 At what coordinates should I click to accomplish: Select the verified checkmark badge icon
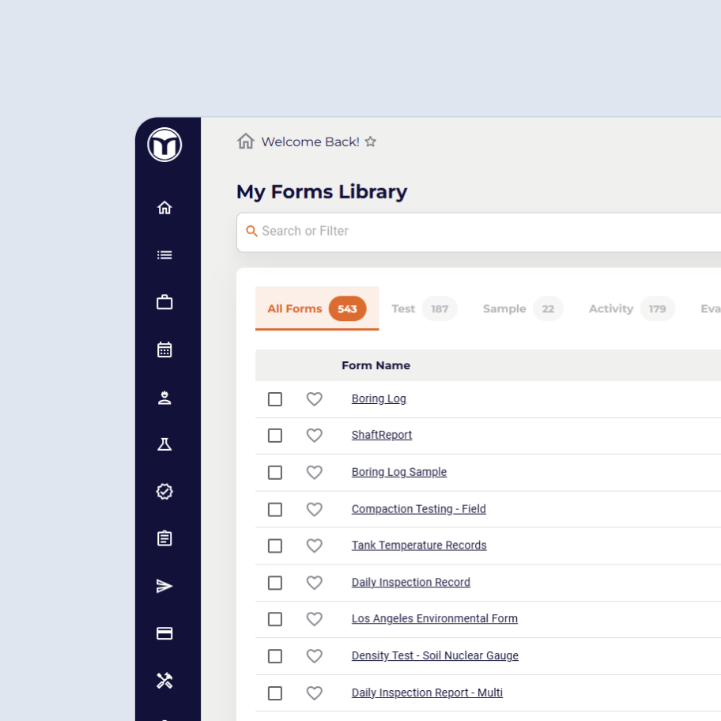[164, 492]
